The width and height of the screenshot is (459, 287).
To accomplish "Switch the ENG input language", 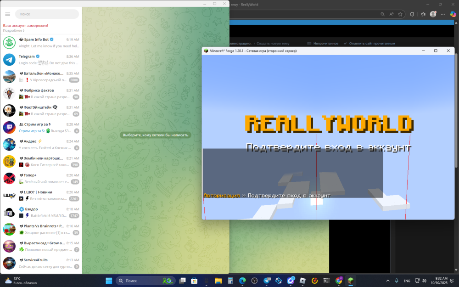I will [407, 281].
